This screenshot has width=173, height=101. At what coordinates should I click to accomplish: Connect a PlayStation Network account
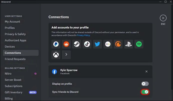(x=129, y=44)
